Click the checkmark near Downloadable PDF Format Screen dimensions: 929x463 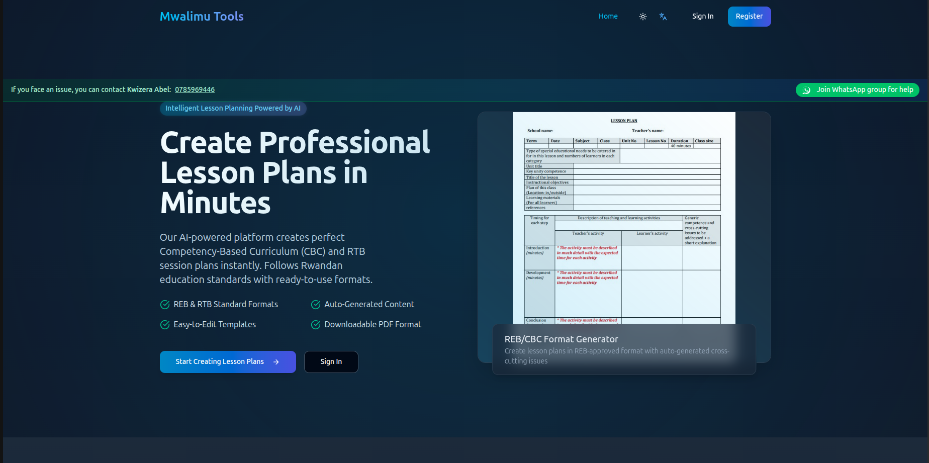tap(316, 325)
